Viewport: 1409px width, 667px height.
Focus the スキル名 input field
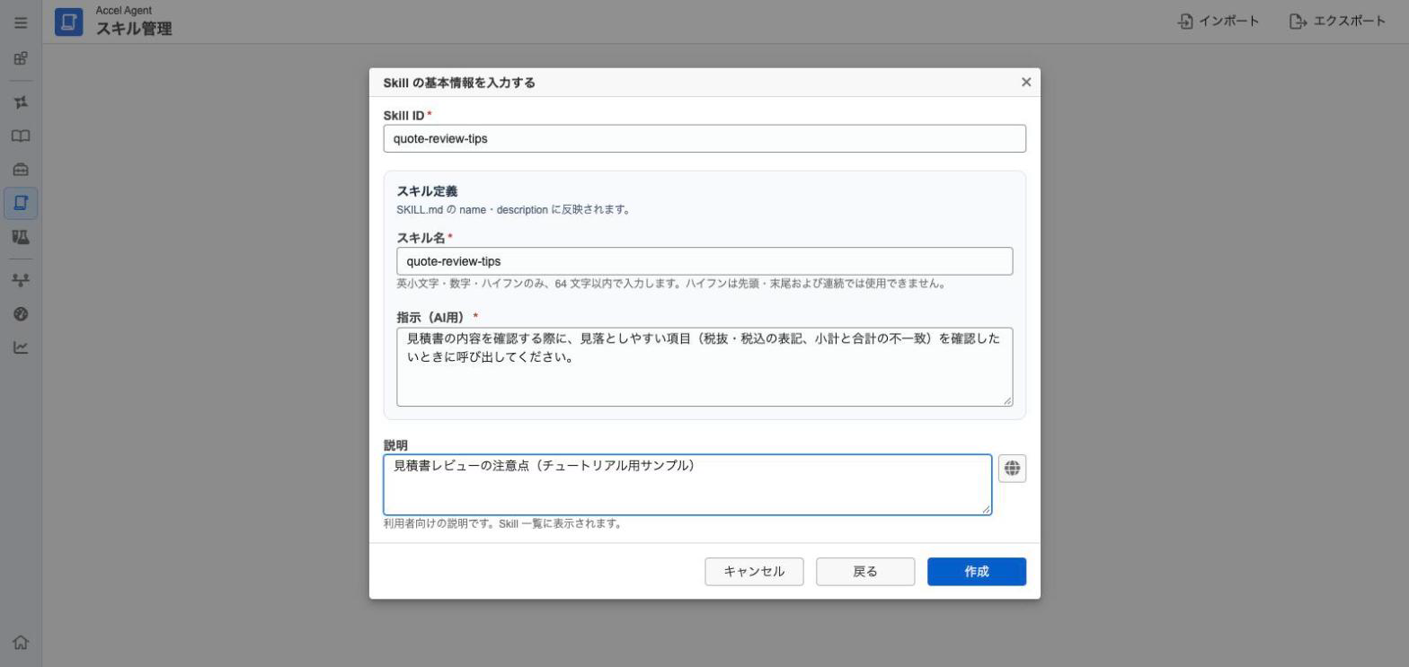(x=704, y=261)
